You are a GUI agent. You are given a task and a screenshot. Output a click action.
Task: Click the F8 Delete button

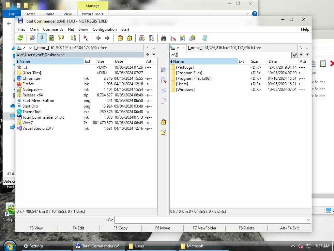coord(247,228)
